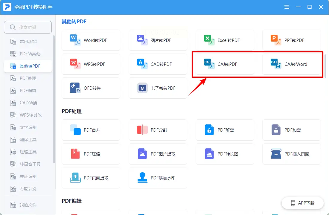
Task: Launch the PPT转PDF converter
Action: click(x=292, y=40)
